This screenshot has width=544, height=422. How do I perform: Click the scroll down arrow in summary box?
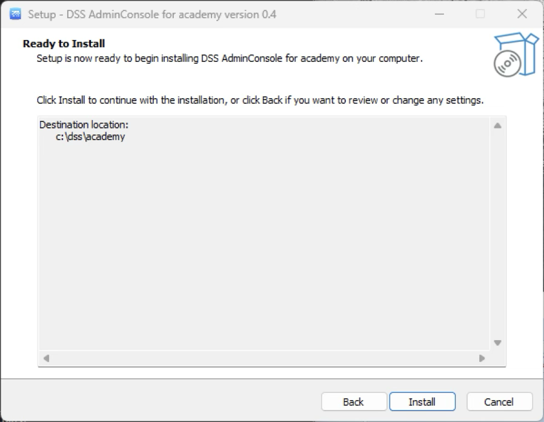click(497, 343)
